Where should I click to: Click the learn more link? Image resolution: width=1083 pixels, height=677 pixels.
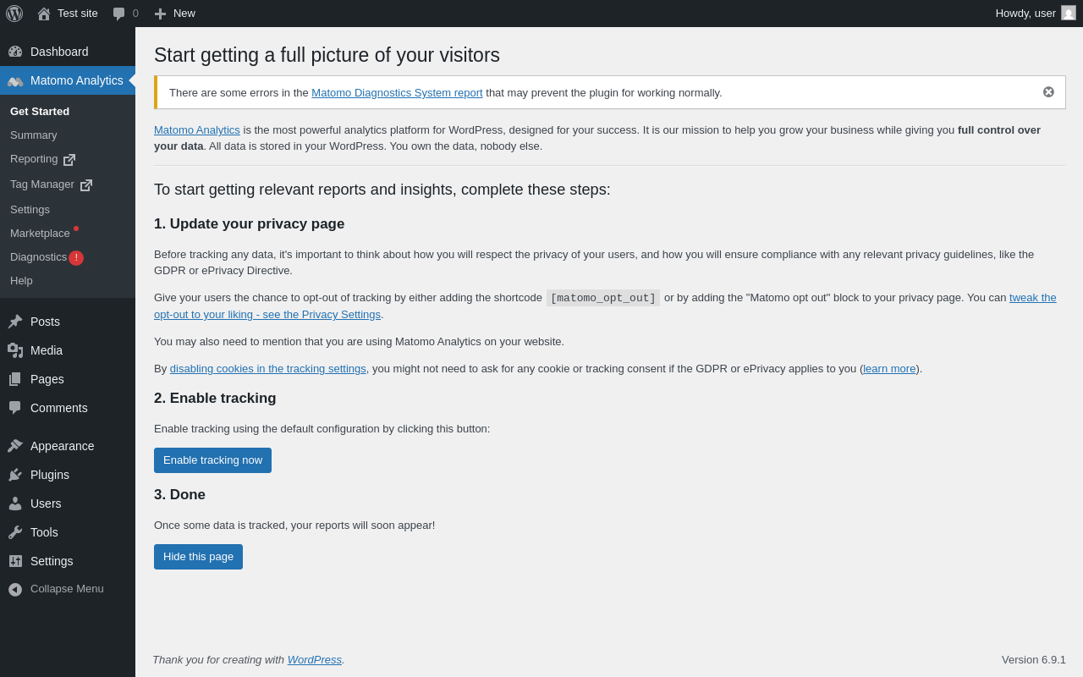point(889,369)
